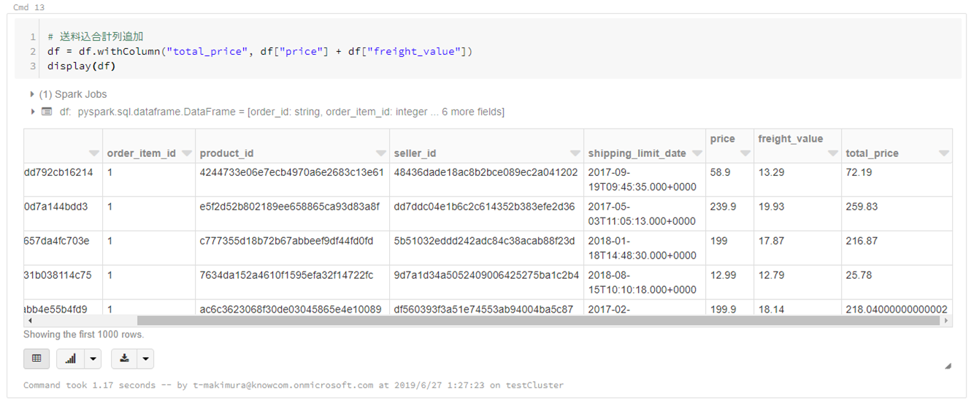Sort by product_id column arrow

click(381, 153)
